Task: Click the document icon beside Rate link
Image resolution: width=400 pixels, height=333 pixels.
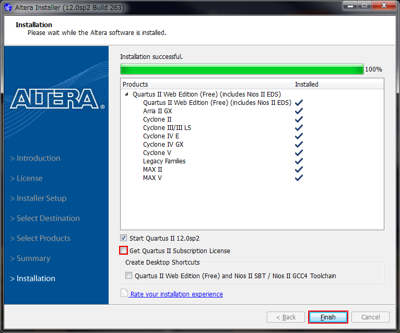Action: coord(124,293)
